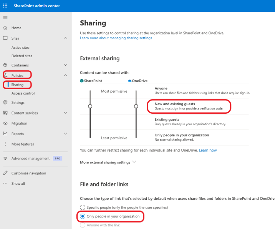The width and height of the screenshot is (275, 229).
Task: Open the app launcher waffle icon
Action: [x=5, y=6]
